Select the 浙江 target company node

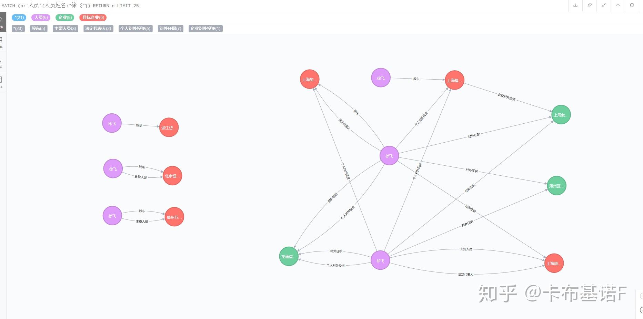[169, 127]
